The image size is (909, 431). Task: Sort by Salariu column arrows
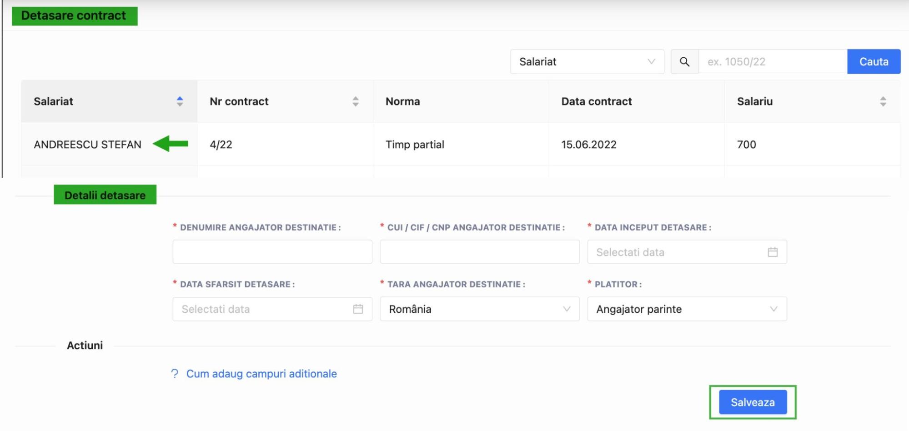click(x=883, y=101)
